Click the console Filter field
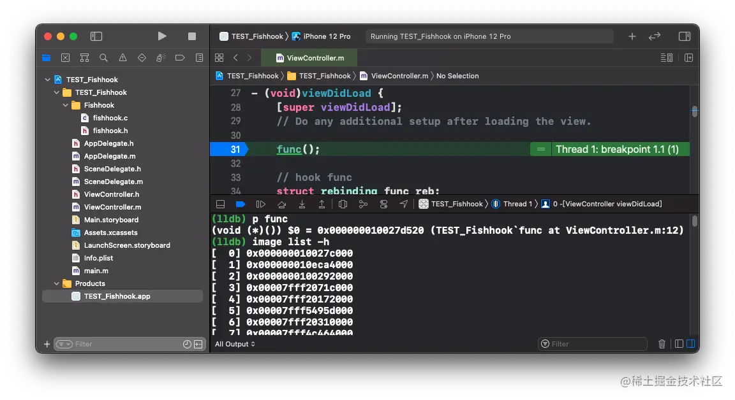 click(593, 344)
